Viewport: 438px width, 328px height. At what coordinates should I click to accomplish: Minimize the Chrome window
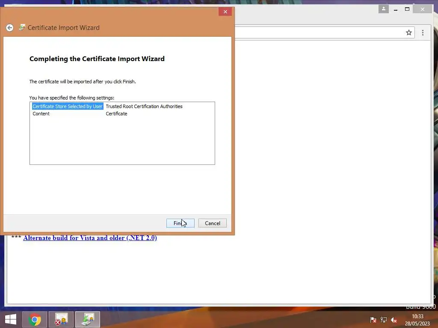point(396,9)
